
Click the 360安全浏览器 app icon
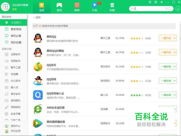[x=38, y=109]
